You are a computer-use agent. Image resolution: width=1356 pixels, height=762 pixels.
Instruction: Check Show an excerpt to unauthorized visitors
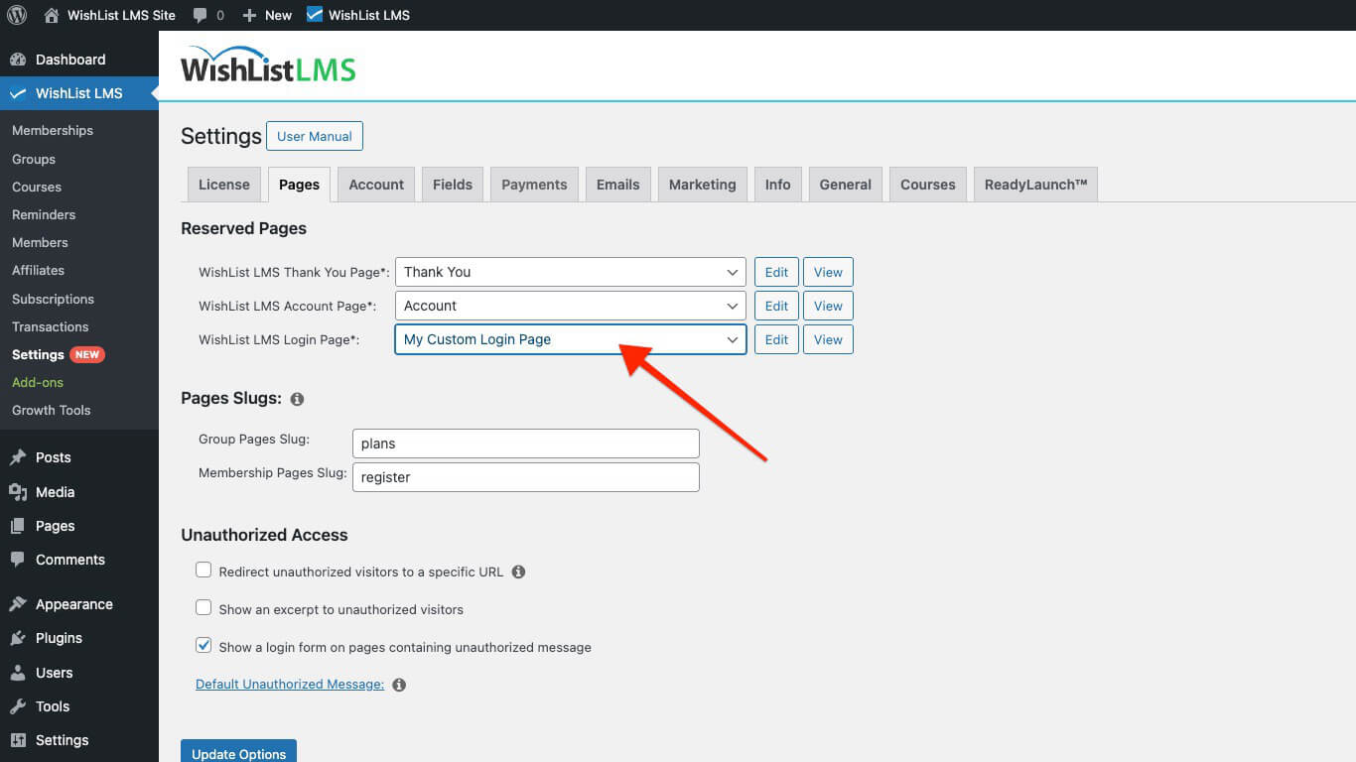click(203, 607)
